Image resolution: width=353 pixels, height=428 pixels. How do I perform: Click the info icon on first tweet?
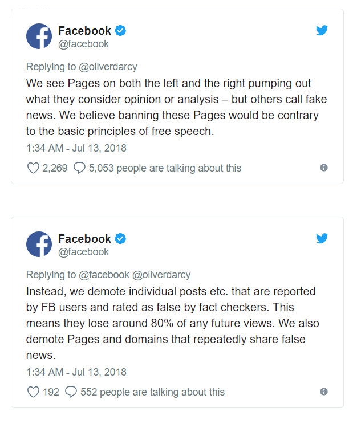pos(324,168)
